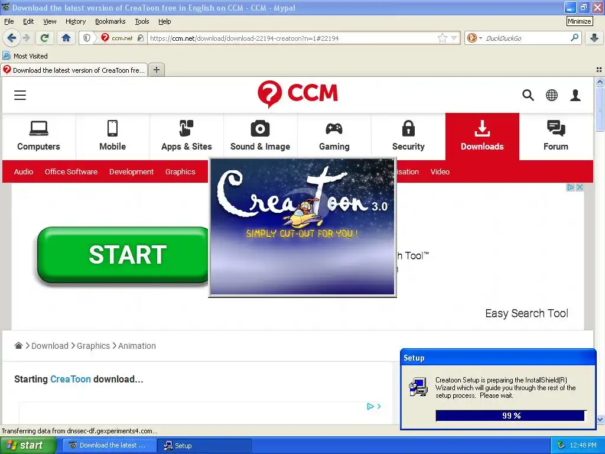
Task: Switch to the Mypal browser taskbar item
Action: [x=110, y=446]
